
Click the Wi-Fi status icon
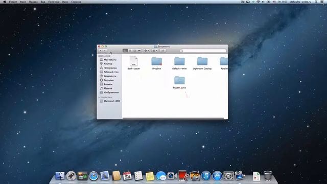pyautogui.click(x=258, y=2)
